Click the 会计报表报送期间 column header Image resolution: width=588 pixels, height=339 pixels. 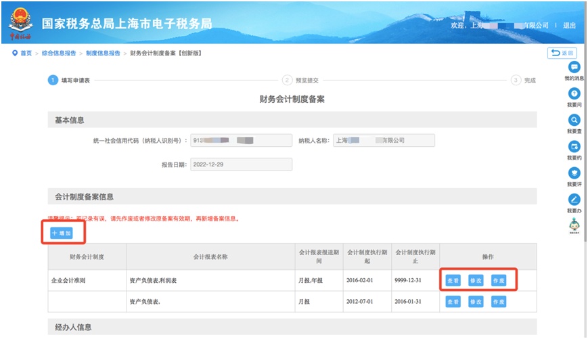319,257
